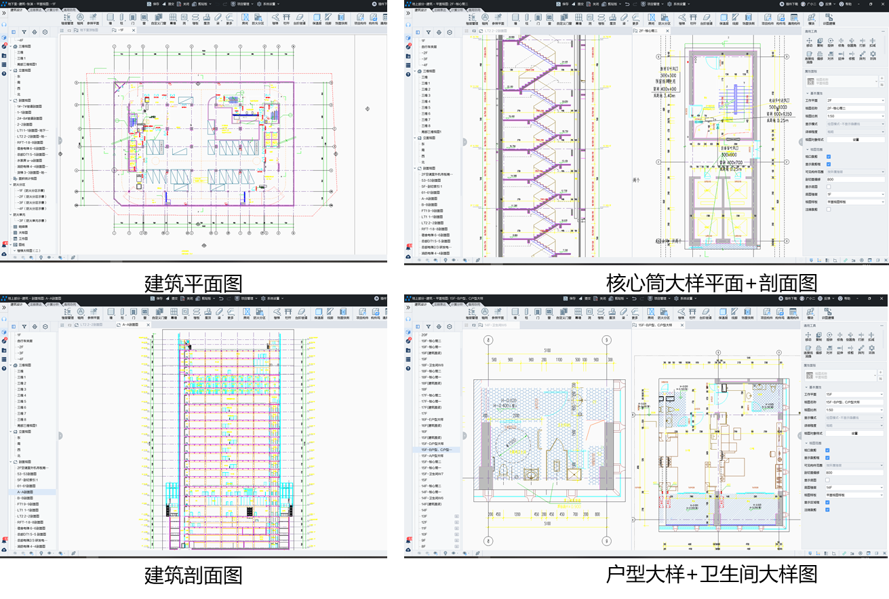Click the 剖切面偏移 field in 2F-核心筒二 properties
Screen dimensions: 889x599
[x=854, y=179]
